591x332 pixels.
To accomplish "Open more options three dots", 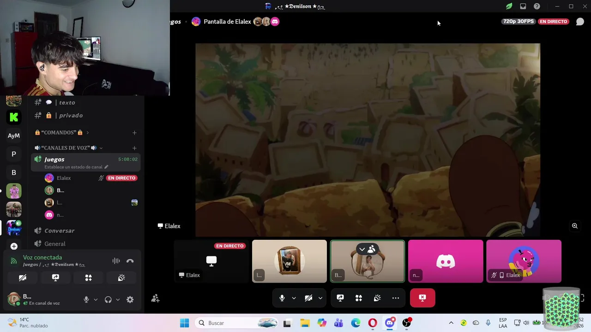I will click(x=396, y=298).
